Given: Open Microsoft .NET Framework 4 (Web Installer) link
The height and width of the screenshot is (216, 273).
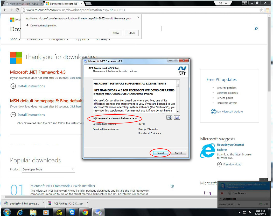Looking at the screenshot, I should (63, 186).
